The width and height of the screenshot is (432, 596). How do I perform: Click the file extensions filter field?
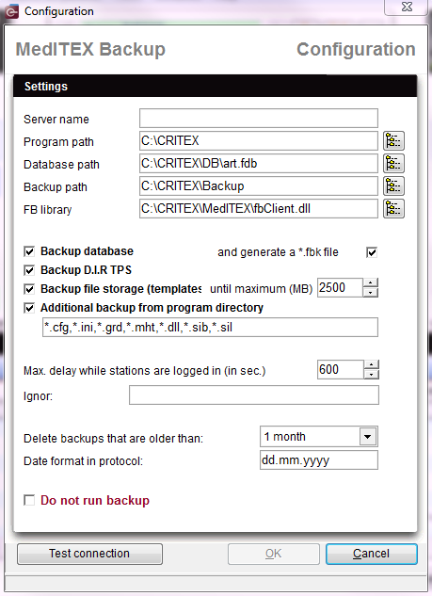click(210, 328)
